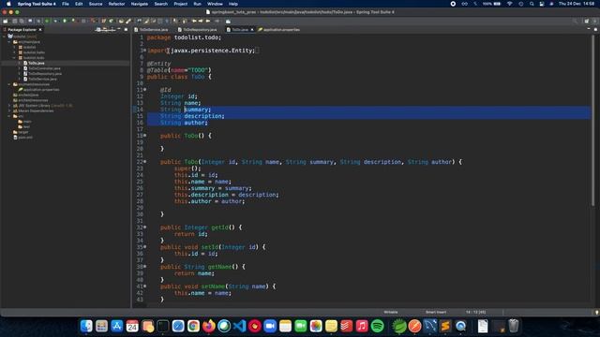Open Spotify from the Dock
The height and width of the screenshot is (337, 600).
tap(377, 326)
